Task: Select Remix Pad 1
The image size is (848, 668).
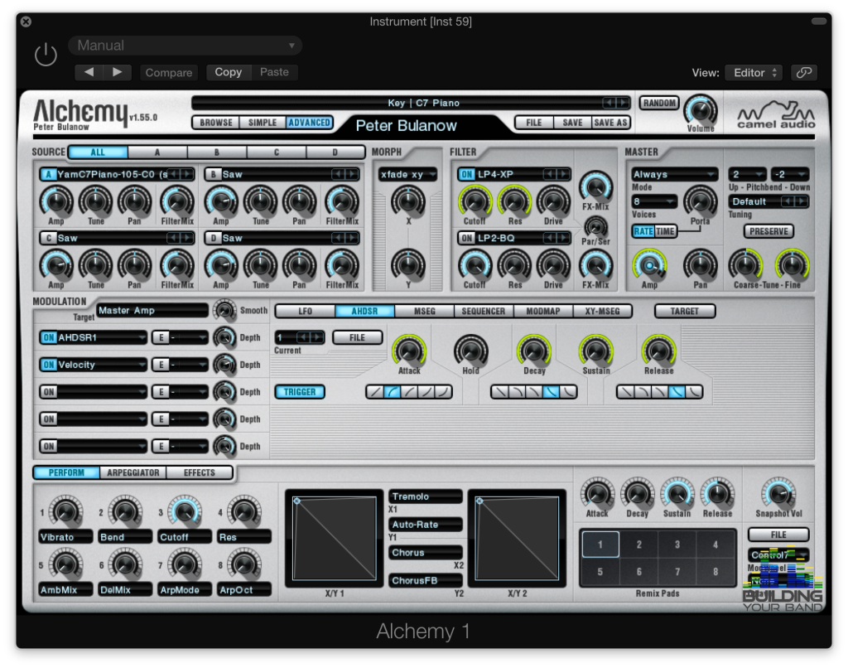Action: 600,545
